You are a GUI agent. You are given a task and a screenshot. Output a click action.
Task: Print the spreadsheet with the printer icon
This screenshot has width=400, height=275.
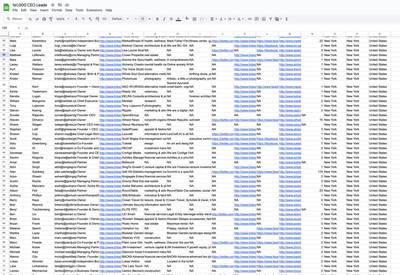[x=45, y=19]
